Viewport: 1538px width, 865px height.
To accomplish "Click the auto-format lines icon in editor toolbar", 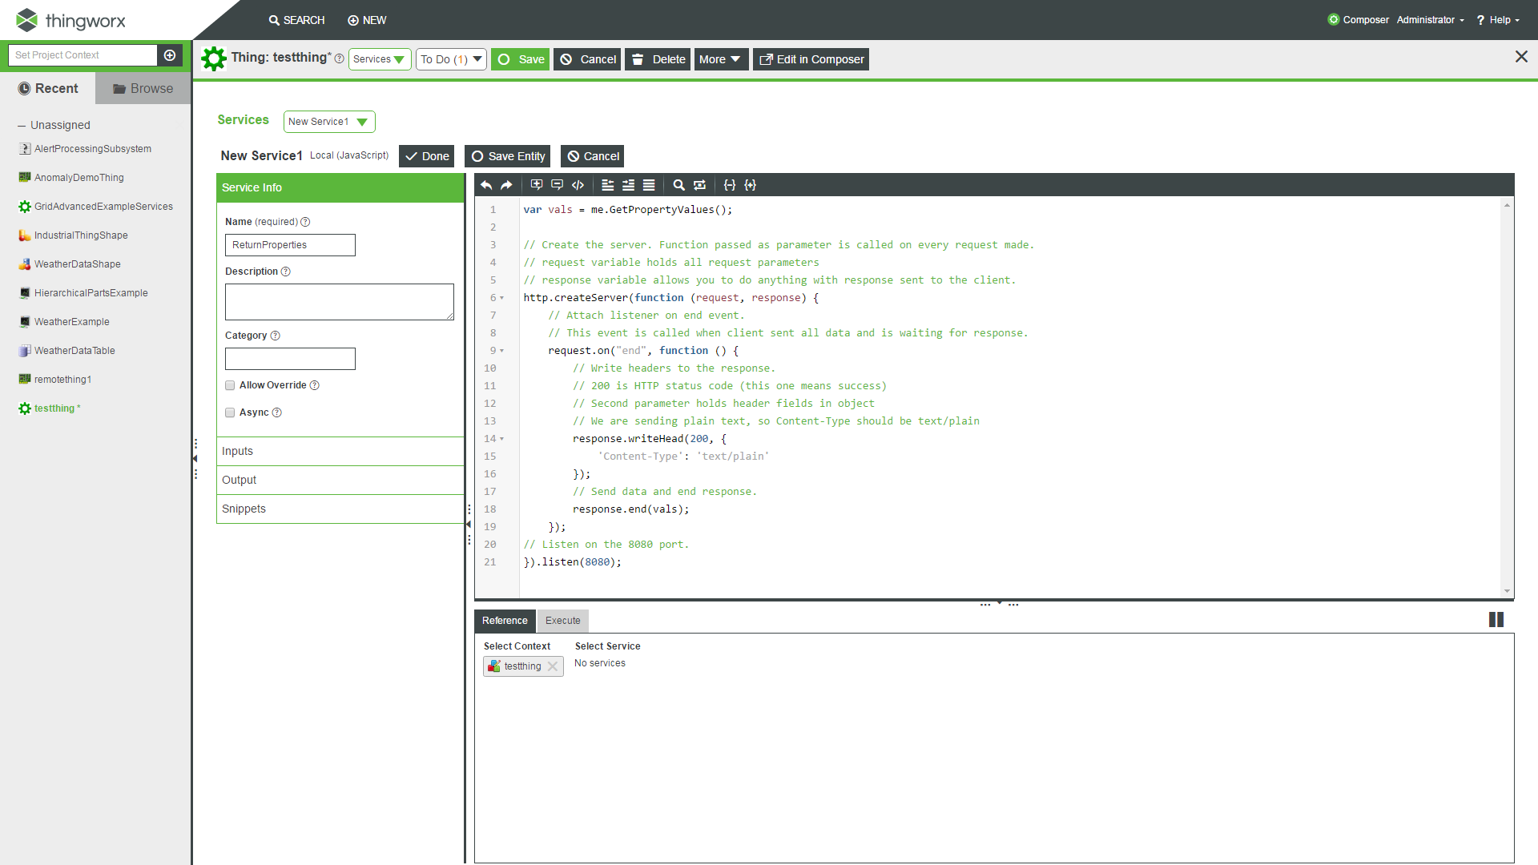I will [x=649, y=185].
